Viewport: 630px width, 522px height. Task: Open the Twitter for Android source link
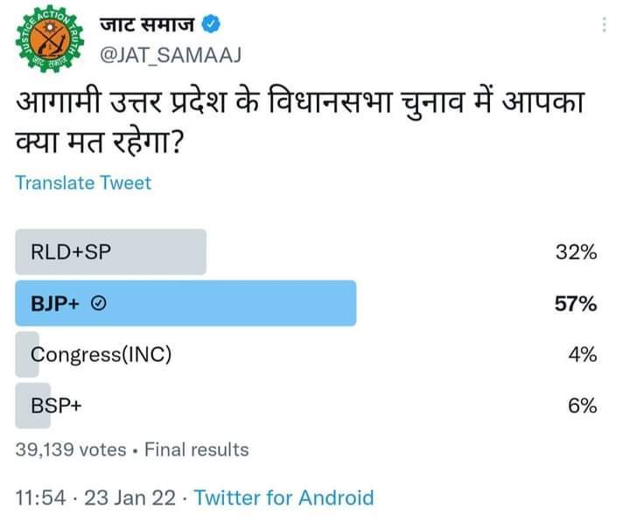tap(283, 498)
